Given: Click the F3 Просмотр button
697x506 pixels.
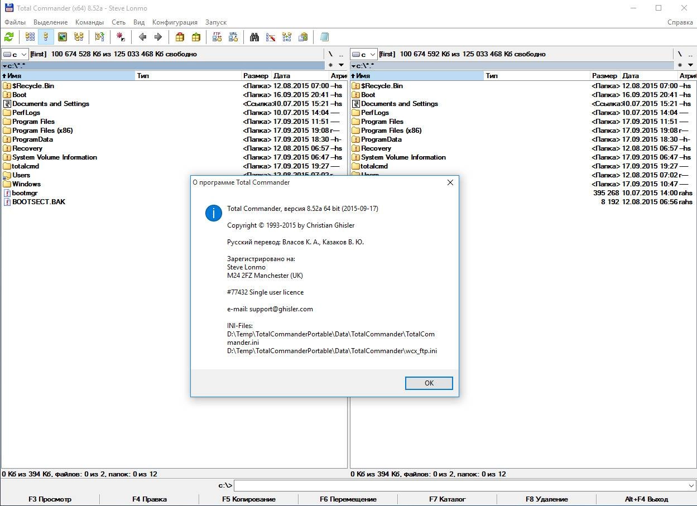Looking at the screenshot, I should pyautogui.click(x=50, y=499).
